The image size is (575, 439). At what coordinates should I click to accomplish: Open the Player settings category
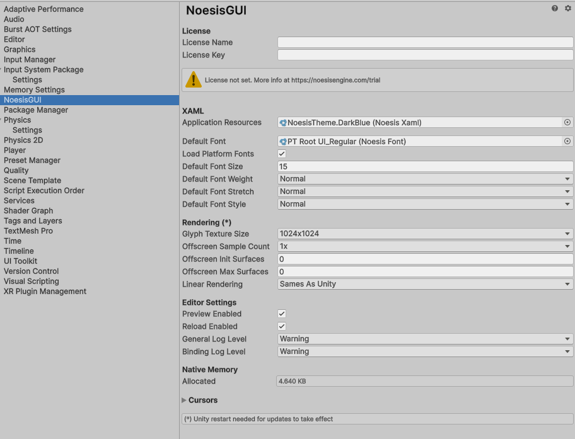click(15, 151)
